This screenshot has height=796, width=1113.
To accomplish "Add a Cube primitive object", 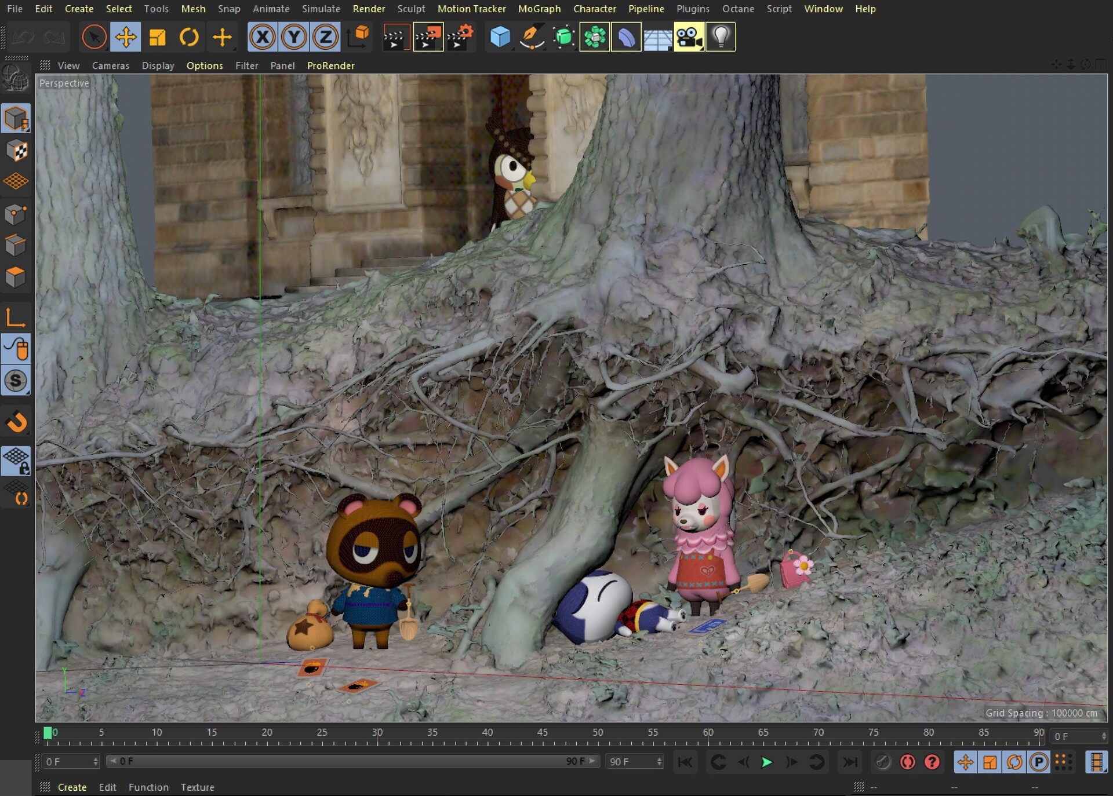I will coord(500,38).
